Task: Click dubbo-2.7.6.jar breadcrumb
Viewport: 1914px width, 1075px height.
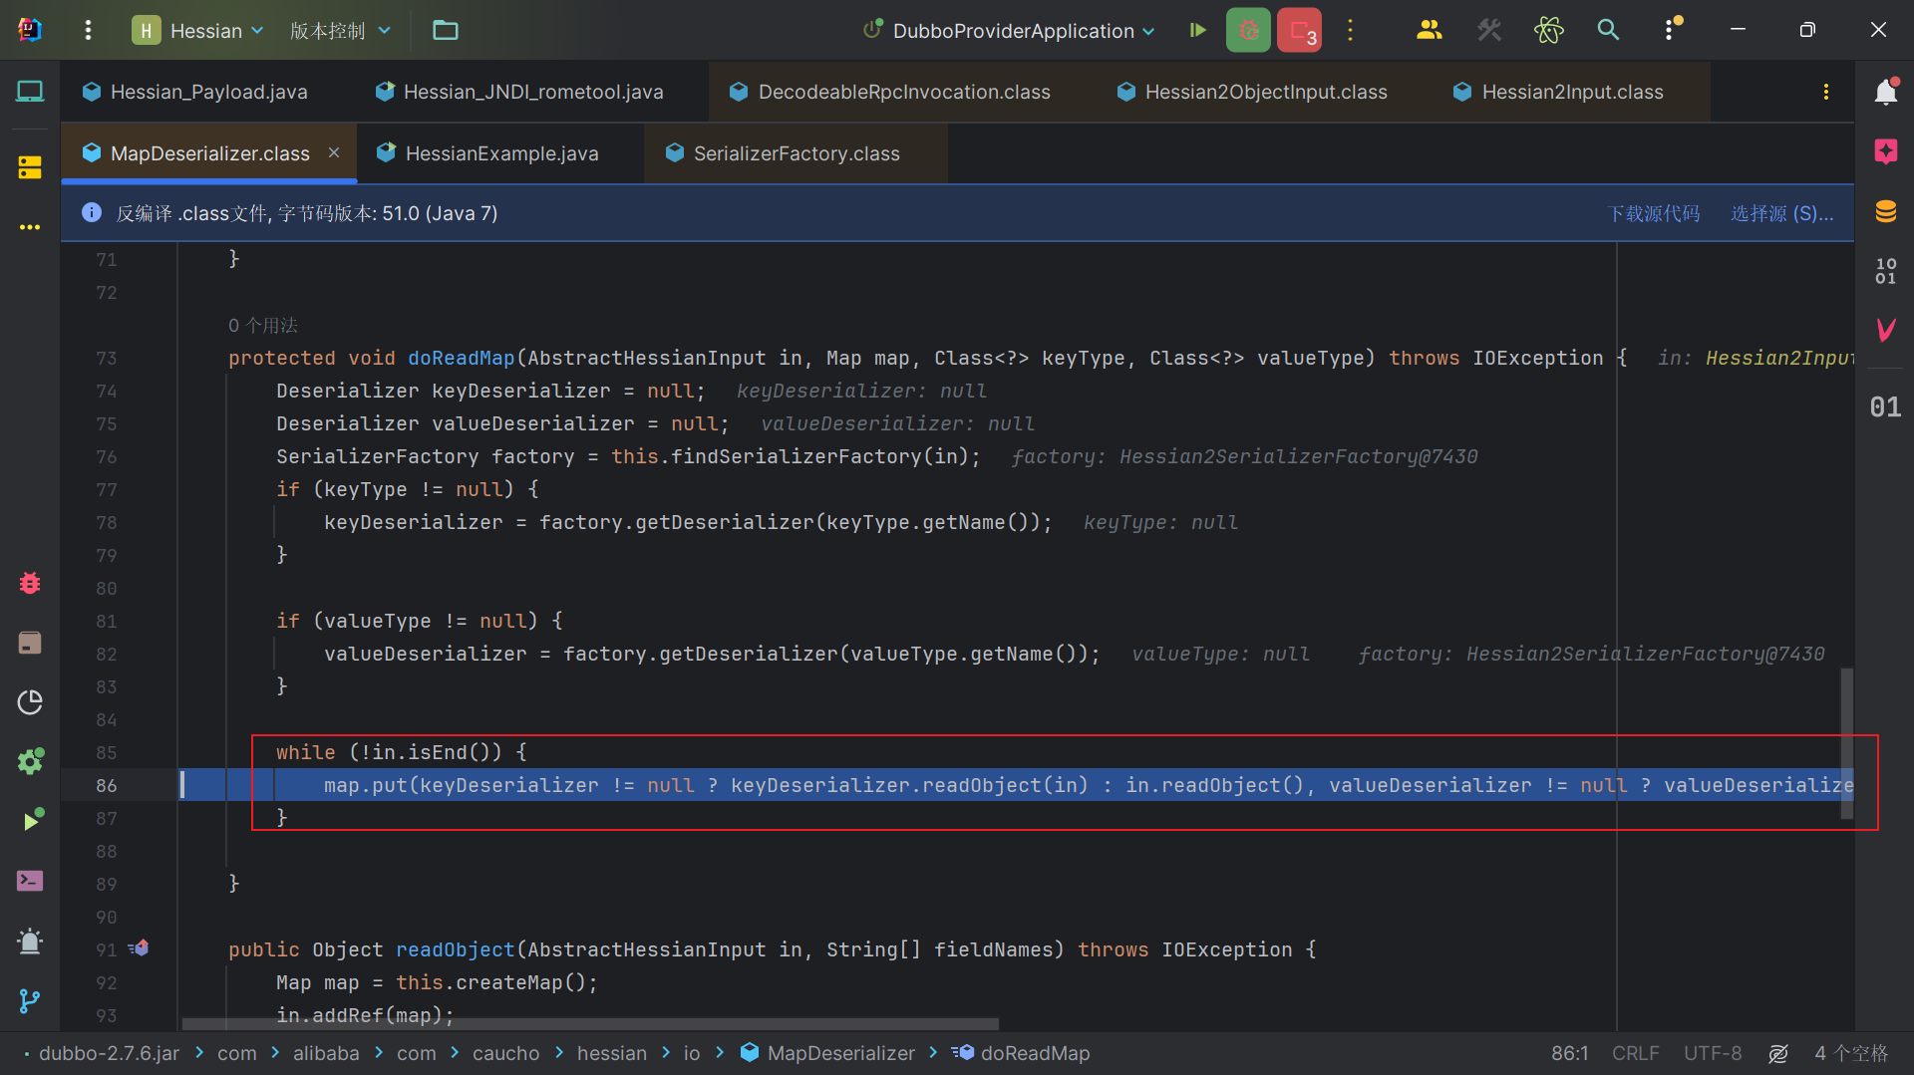Action: click(x=110, y=1053)
